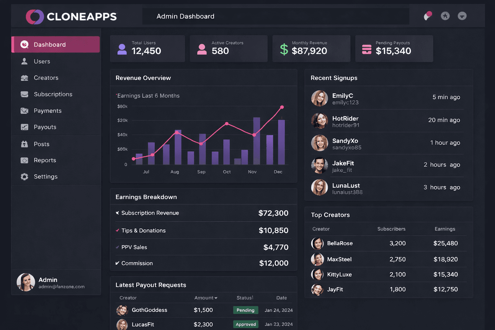Click LunaLust avatar
This screenshot has width=495, height=330.
point(319,188)
